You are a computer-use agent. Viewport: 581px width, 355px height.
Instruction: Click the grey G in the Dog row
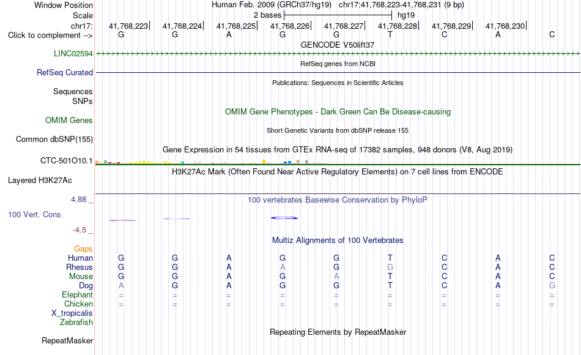(552, 286)
